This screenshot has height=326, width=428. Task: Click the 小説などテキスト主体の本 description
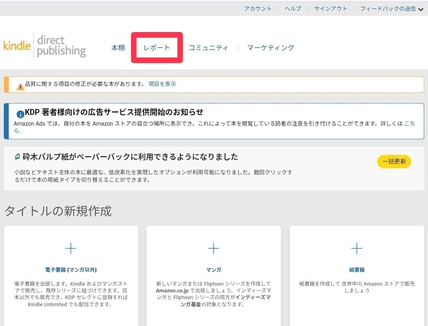[x=153, y=176]
